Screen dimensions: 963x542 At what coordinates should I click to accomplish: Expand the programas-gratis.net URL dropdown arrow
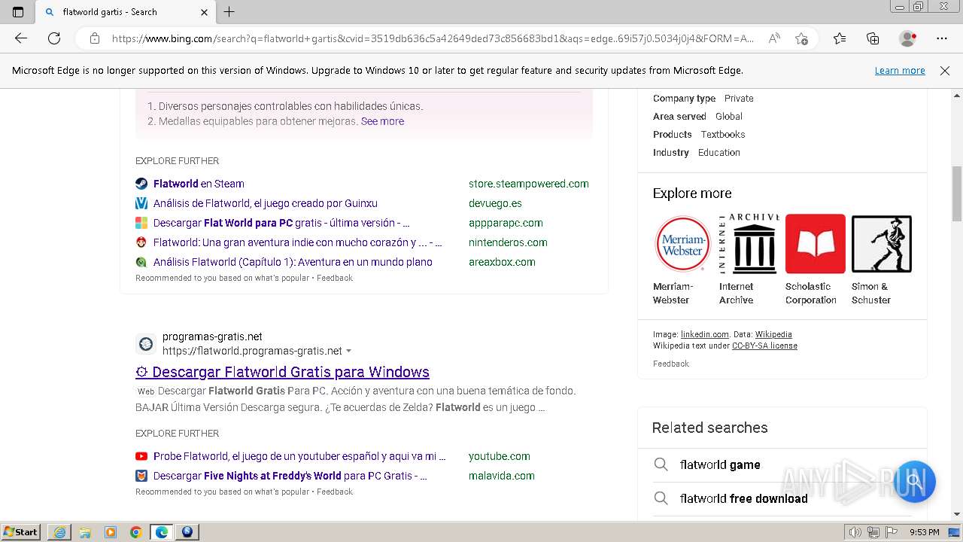click(348, 352)
